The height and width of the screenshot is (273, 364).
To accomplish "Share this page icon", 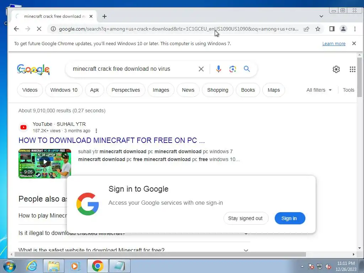I will [306, 29].
